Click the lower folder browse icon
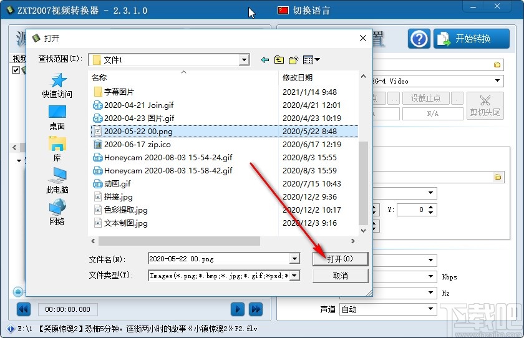 (x=498, y=177)
